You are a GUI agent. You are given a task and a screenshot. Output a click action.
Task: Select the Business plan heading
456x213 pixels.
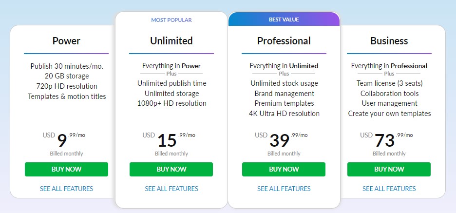(x=389, y=41)
